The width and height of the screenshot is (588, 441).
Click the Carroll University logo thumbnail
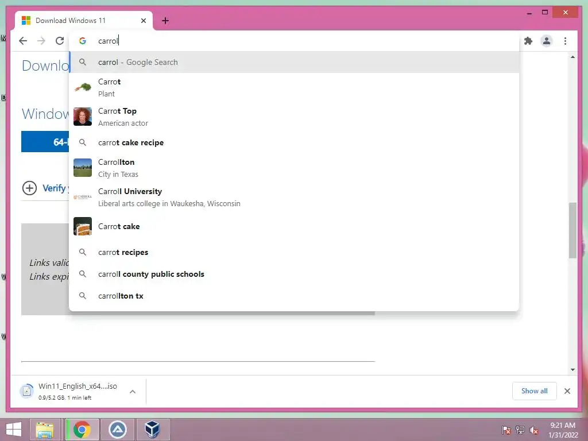click(83, 197)
